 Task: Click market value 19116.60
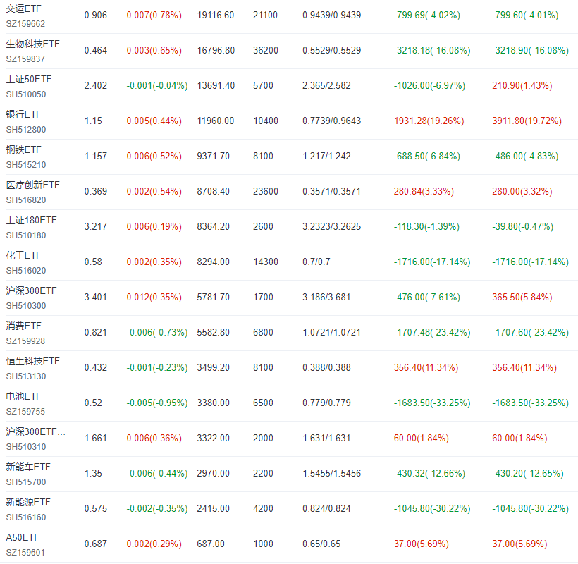(x=216, y=15)
